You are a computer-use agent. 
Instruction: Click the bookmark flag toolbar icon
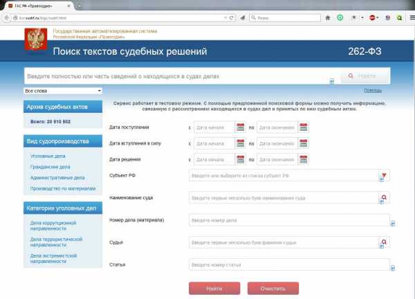(x=354, y=18)
